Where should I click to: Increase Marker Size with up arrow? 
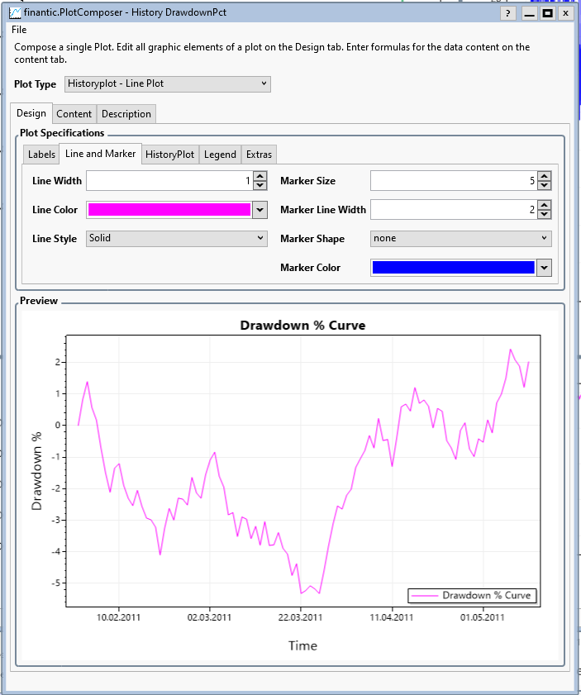point(544,176)
